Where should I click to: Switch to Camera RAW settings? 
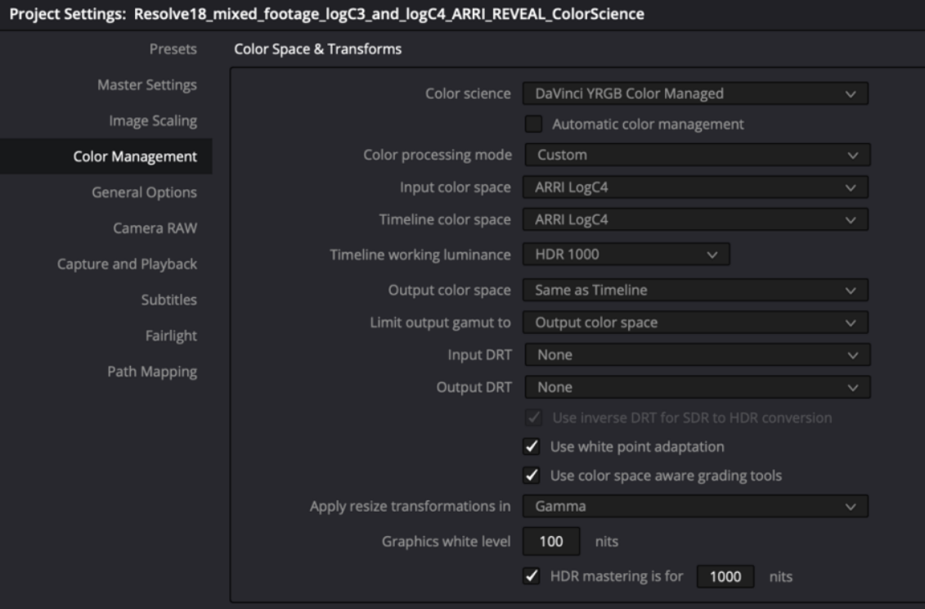click(x=155, y=228)
